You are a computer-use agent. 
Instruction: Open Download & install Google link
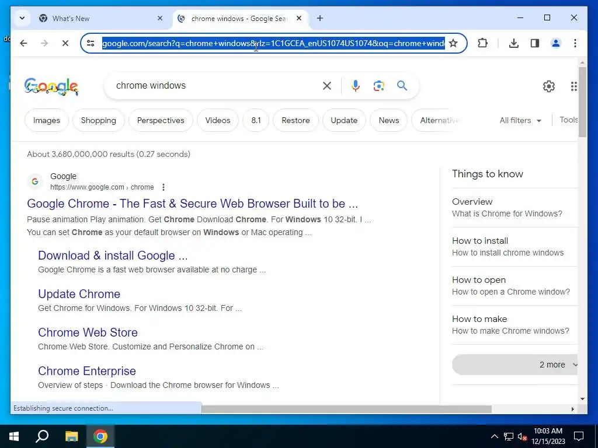[113, 256]
